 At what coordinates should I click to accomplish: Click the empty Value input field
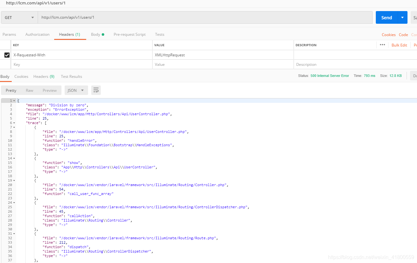point(223,65)
